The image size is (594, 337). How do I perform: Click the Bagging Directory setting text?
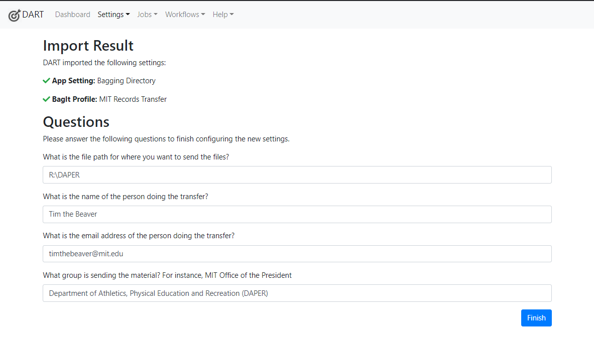[126, 81]
